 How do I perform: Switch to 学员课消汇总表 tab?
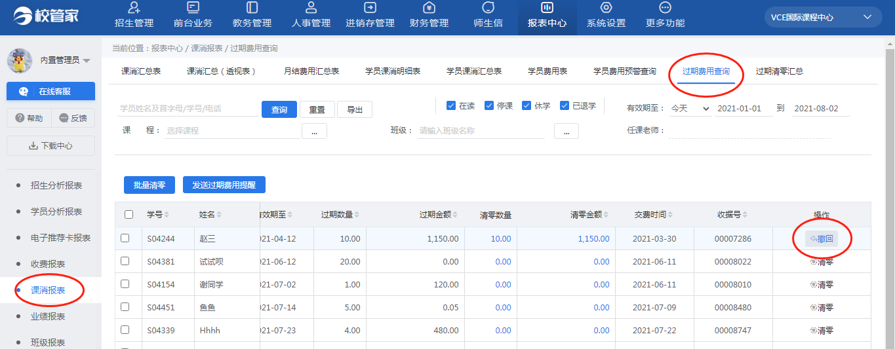[x=474, y=71]
